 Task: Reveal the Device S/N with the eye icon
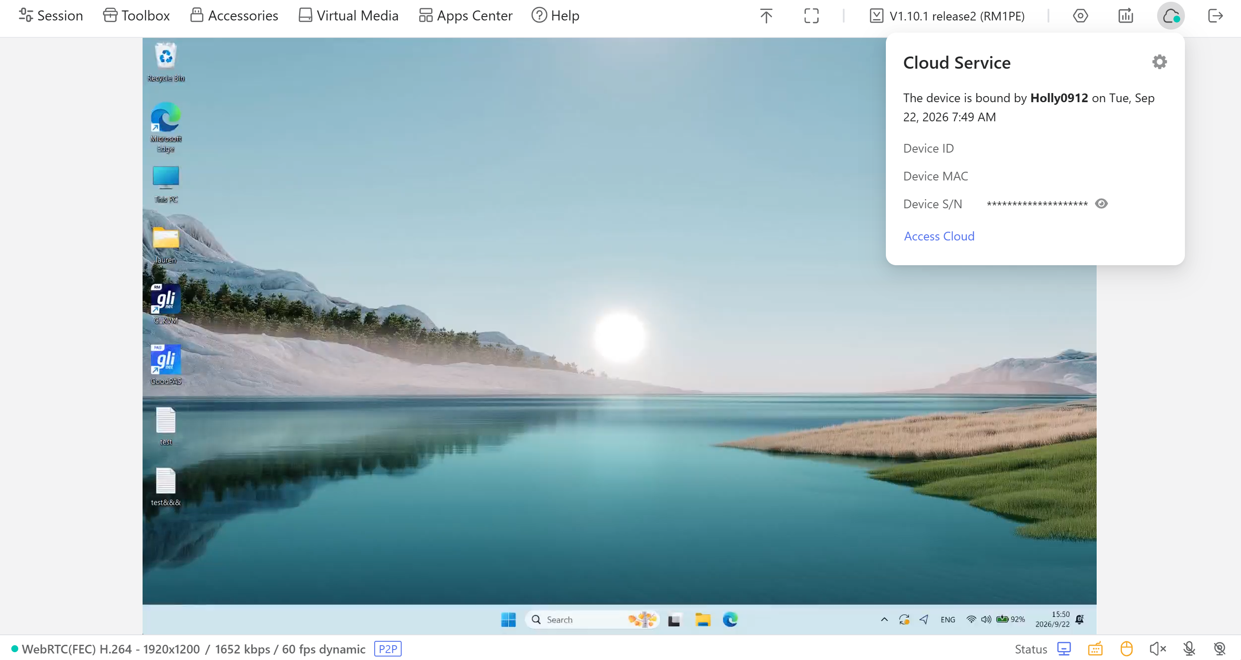pos(1101,203)
